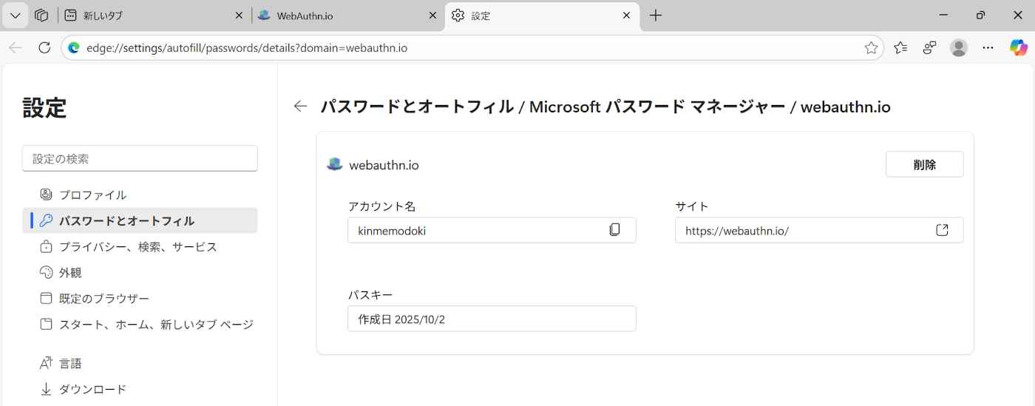
Task: Close the 設定 tab
Action: click(627, 16)
